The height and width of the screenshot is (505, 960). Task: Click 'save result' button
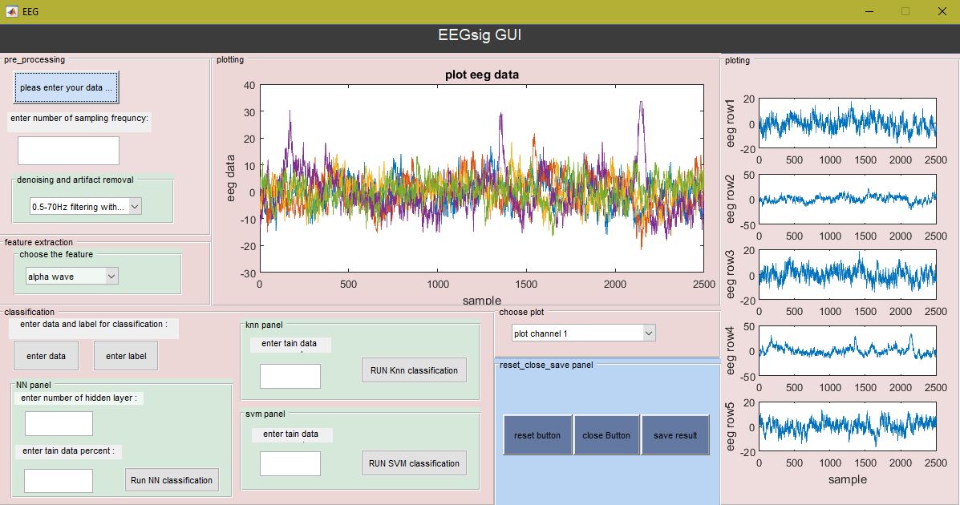(x=675, y=435)
